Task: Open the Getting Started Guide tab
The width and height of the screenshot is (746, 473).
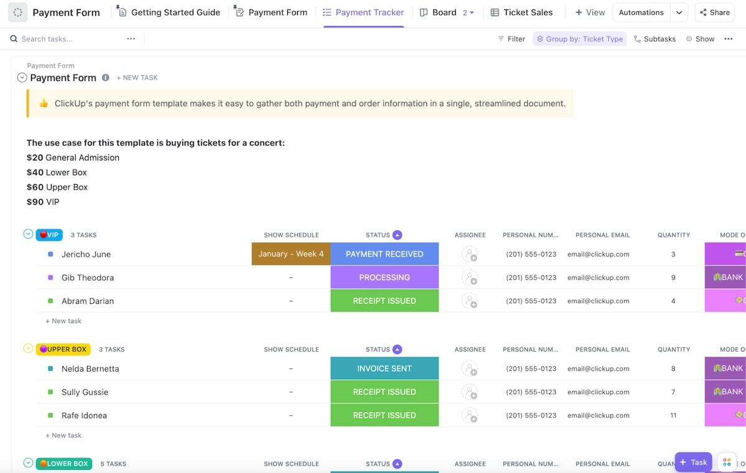Action: [168, 12]
